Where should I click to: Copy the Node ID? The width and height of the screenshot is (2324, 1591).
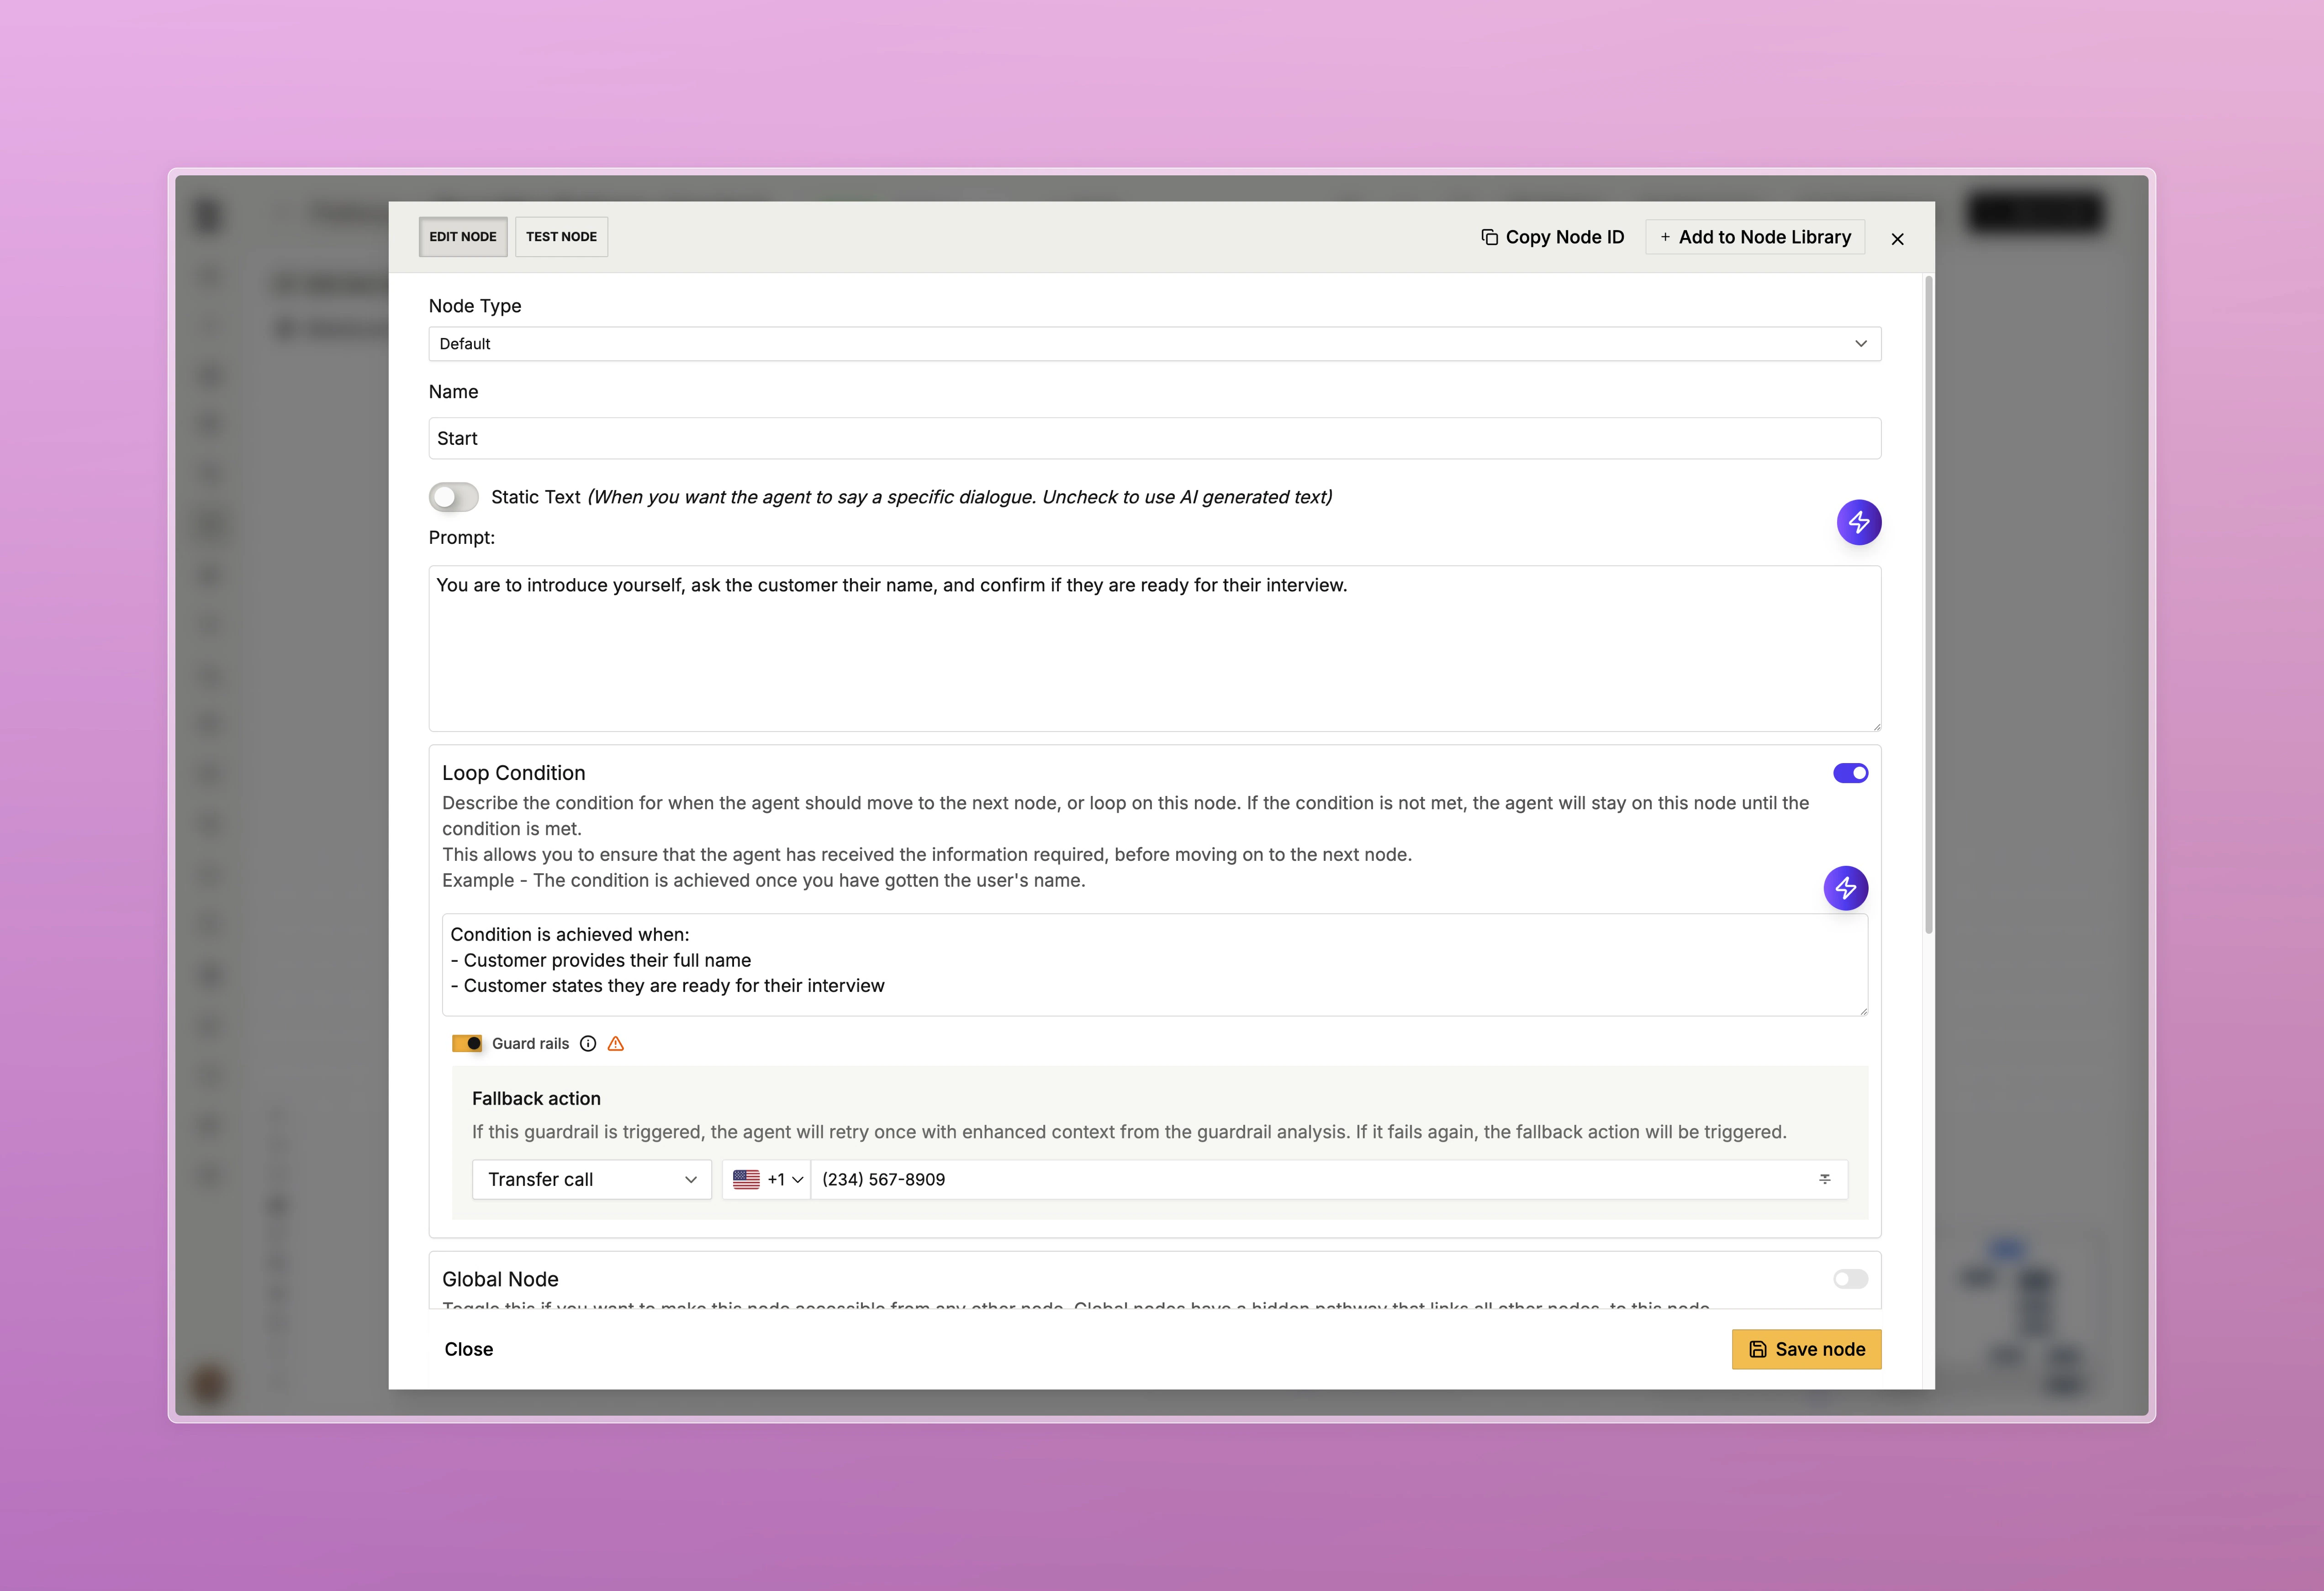[x=1553, y=237]
